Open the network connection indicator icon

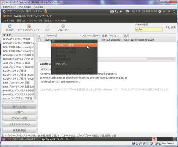click(x=116, y=11)
